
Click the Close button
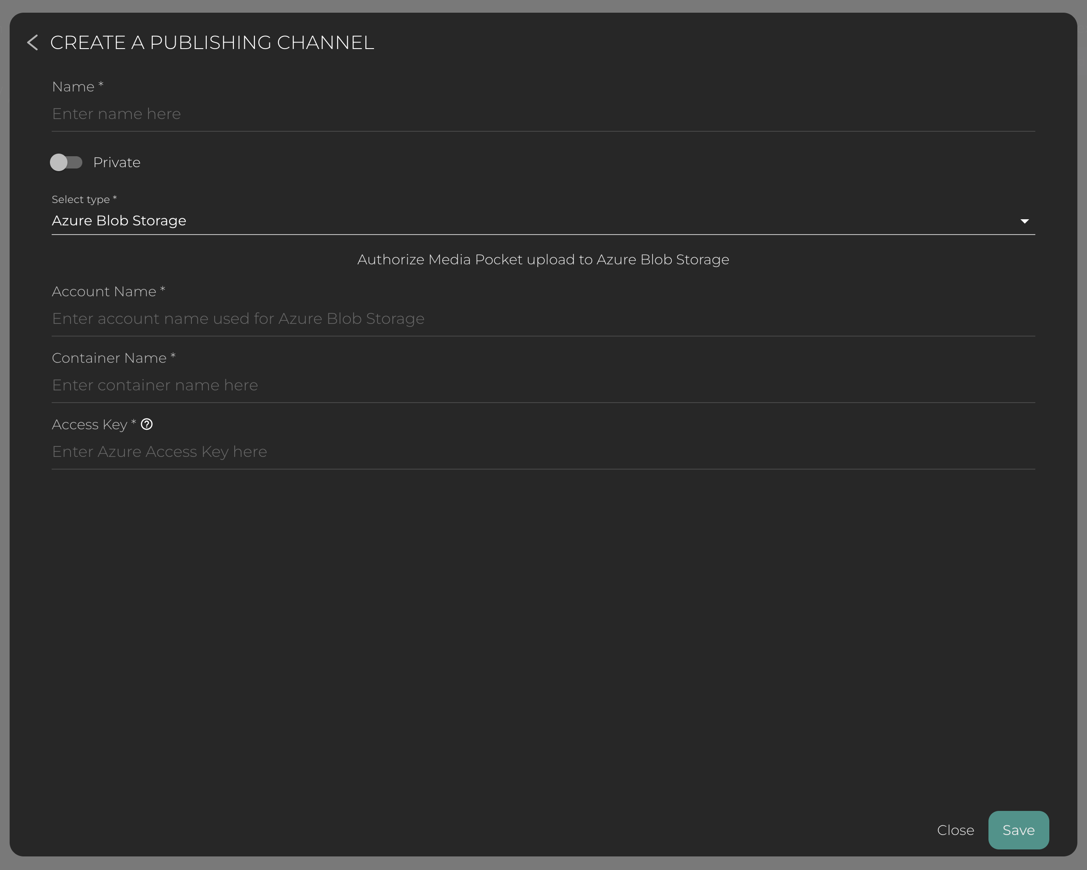click(956, 830)
